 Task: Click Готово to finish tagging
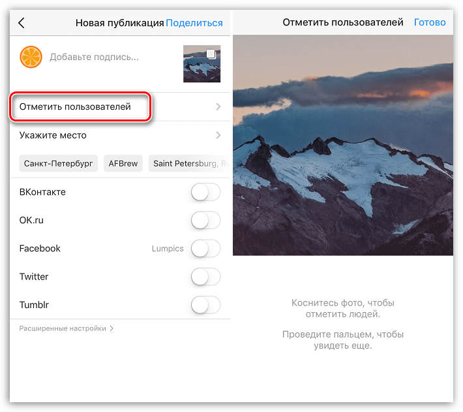[x=430, y=22]
